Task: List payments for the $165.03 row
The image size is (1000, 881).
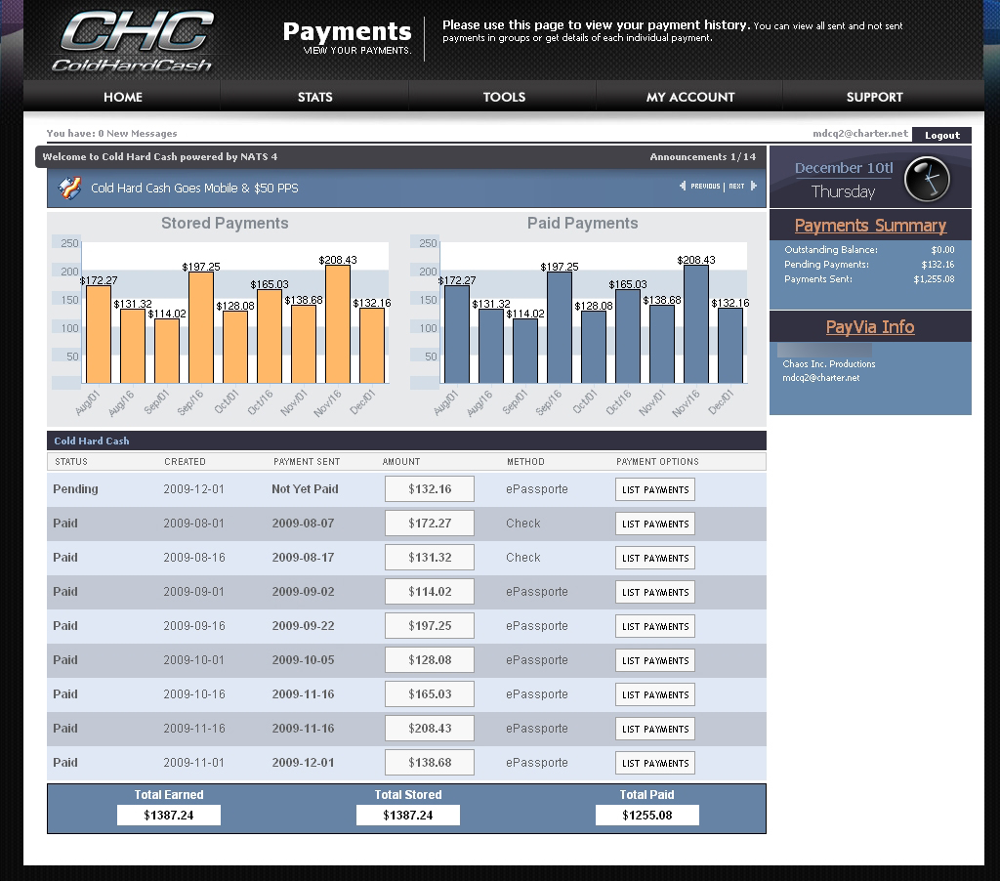Action: [655, 694]
